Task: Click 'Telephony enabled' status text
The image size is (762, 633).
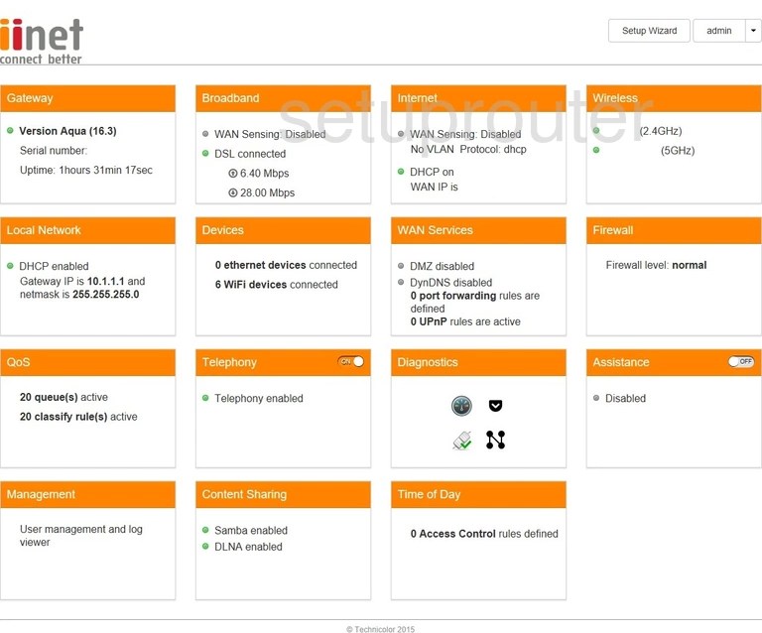Action: pyautogui.click(x=259, y=399)
